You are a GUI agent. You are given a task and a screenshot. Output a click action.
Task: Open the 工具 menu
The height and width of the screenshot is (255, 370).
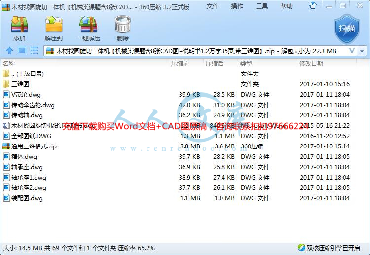(262, 6)
